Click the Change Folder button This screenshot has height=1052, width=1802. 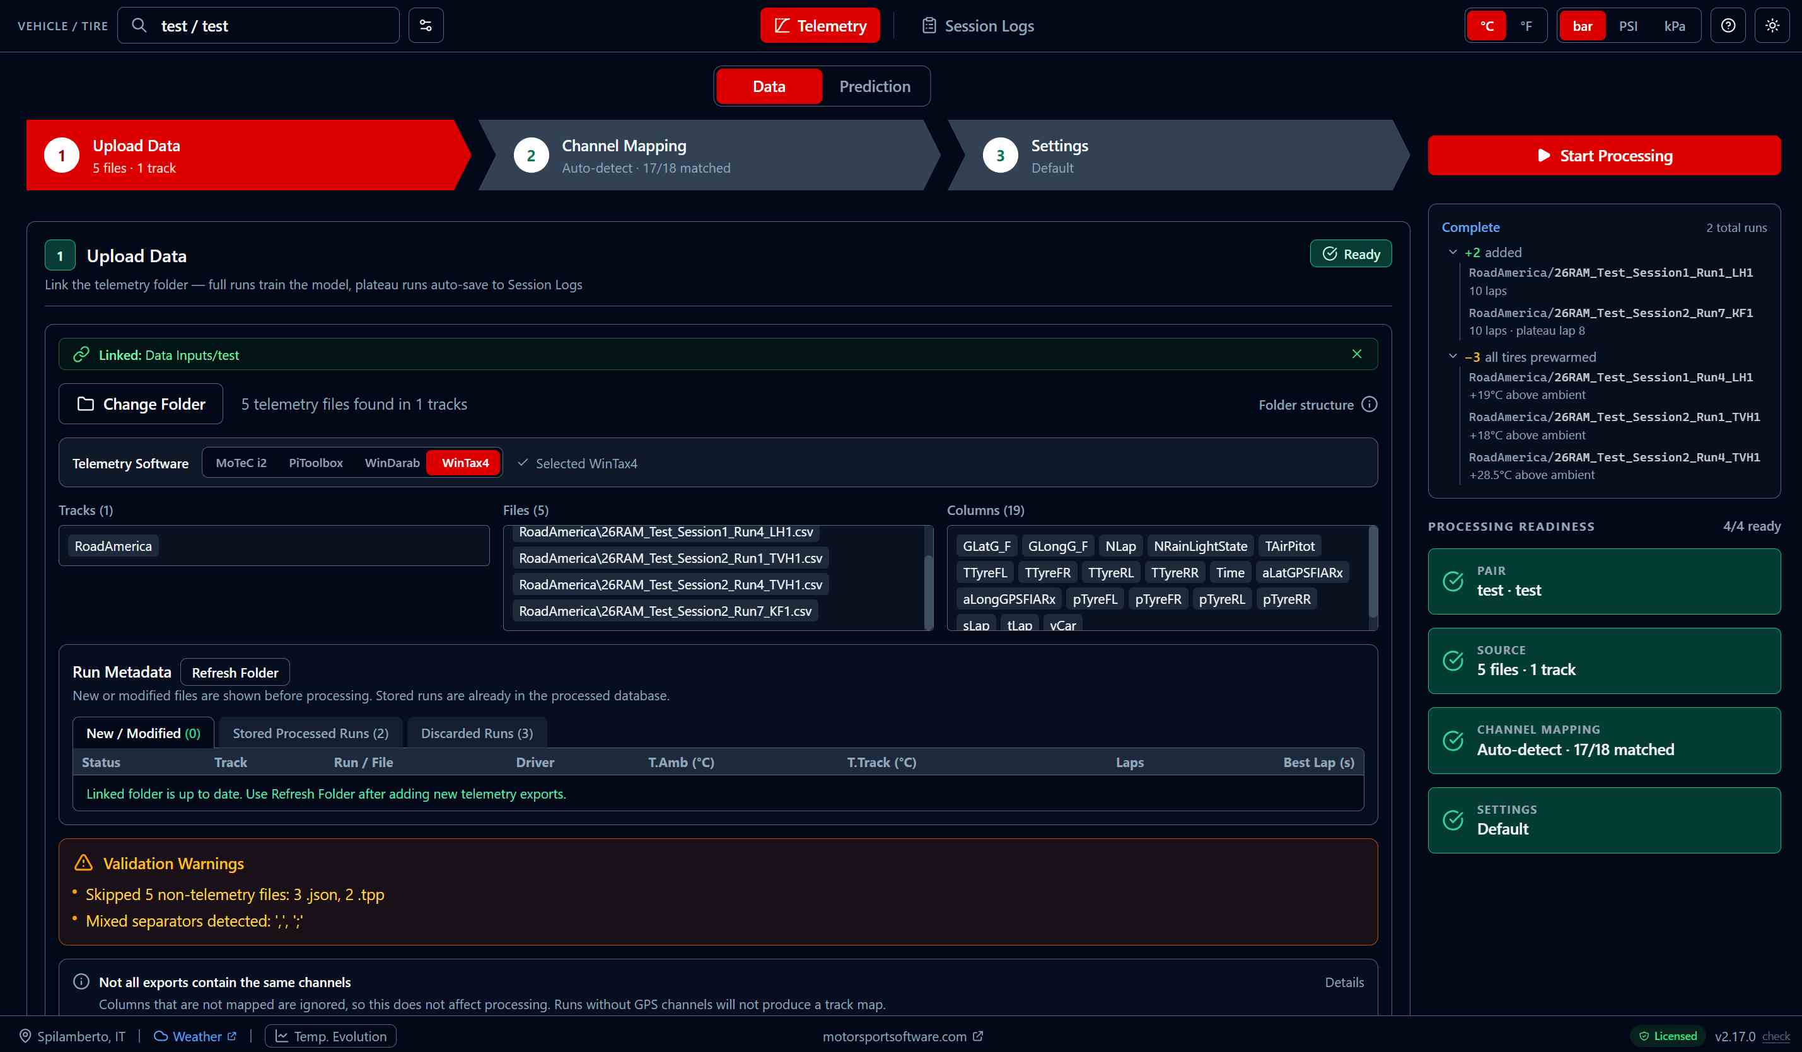141,404
